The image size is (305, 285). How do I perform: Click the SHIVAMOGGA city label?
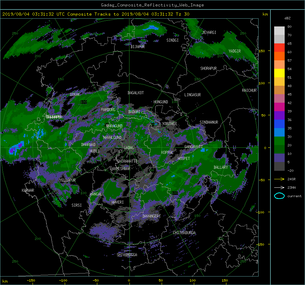click(127, 255)
